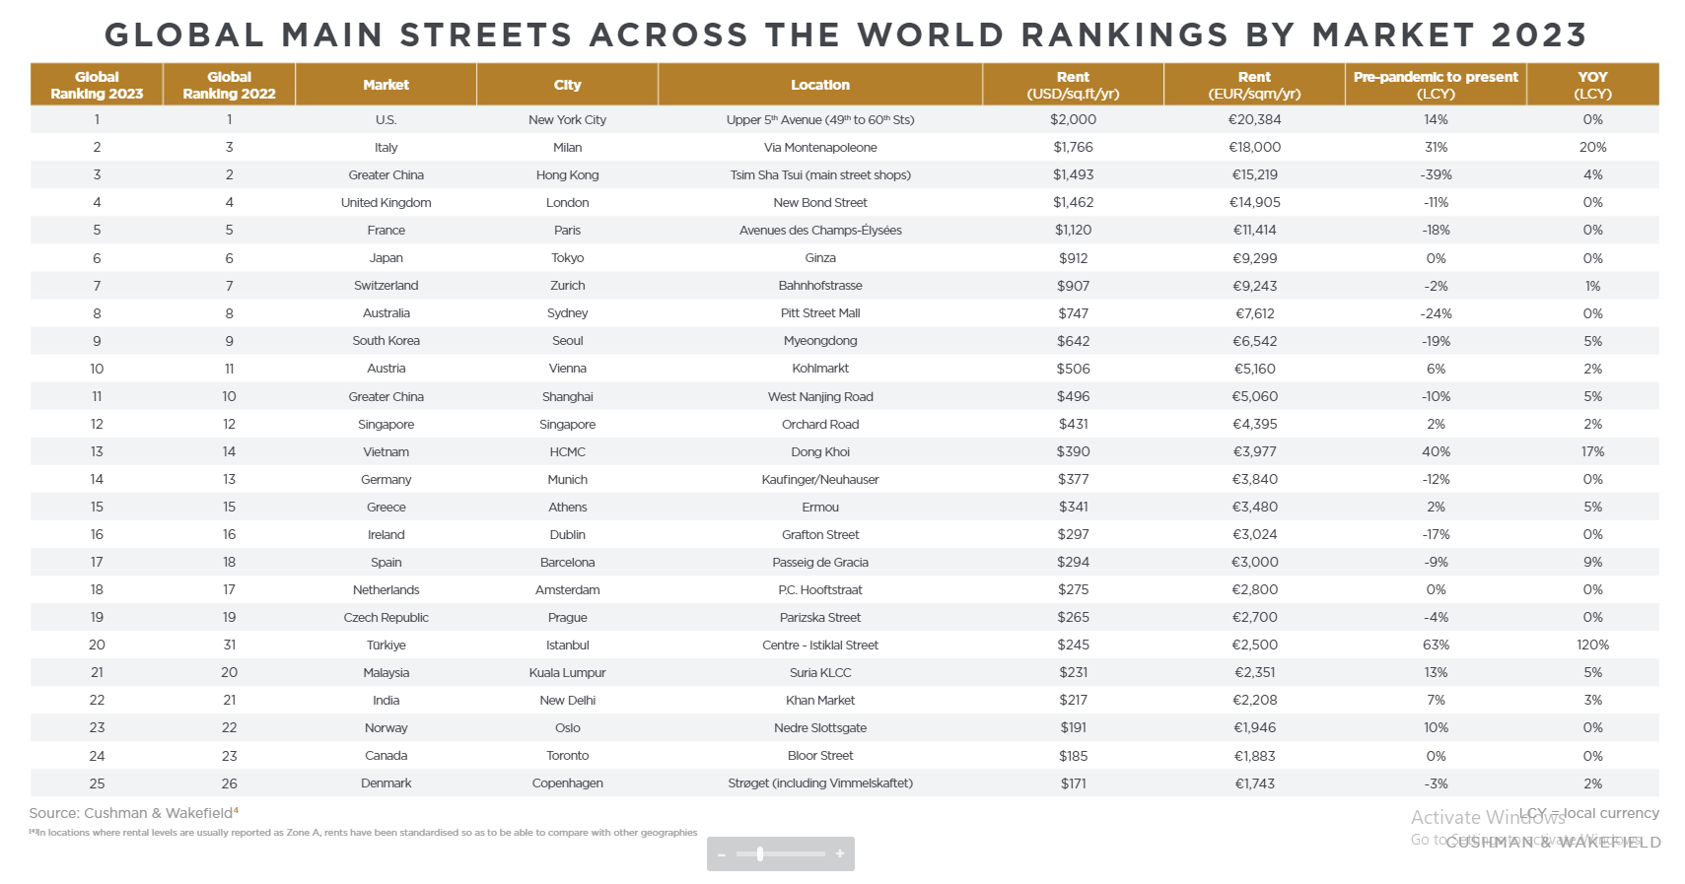
Task: Click the Rent (EUR/sqm/yr) column header
Action: 1254,85
